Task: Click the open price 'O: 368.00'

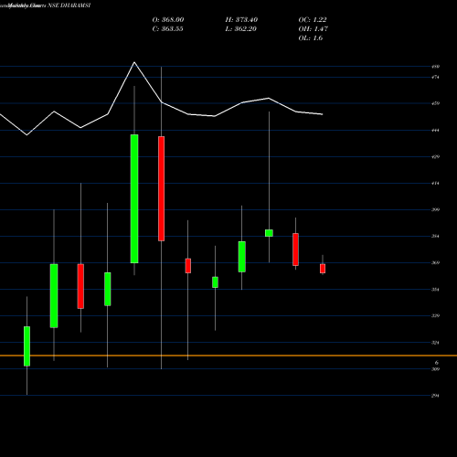Action: pyautogui.click(x=168, y=20)
